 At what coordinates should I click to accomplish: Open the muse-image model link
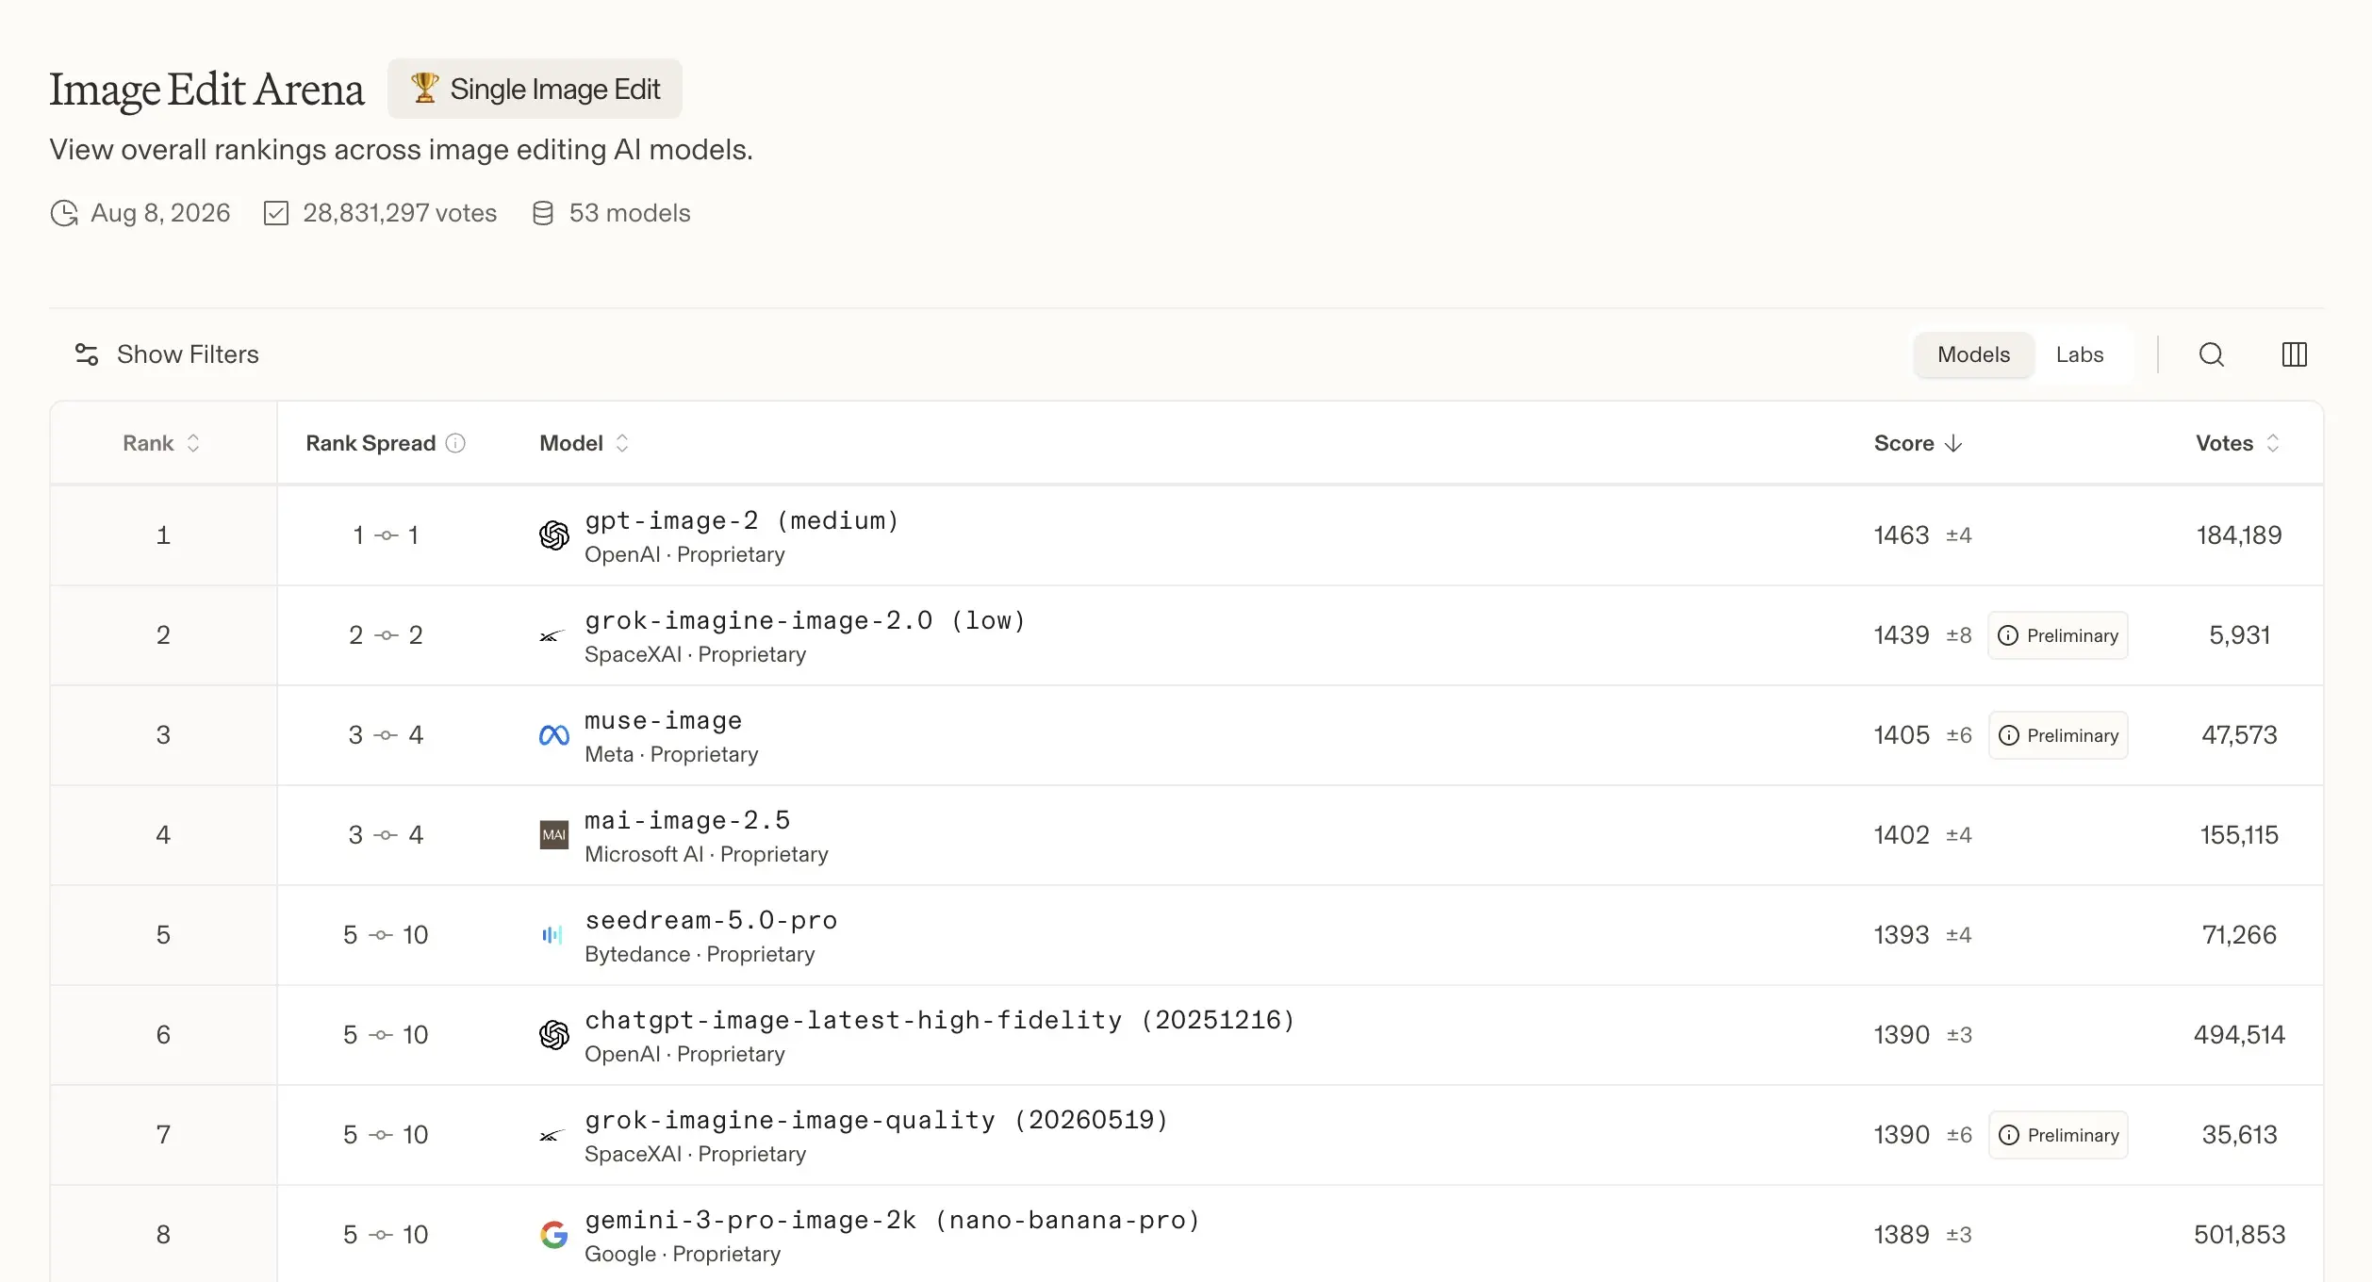tap(664, 720)
